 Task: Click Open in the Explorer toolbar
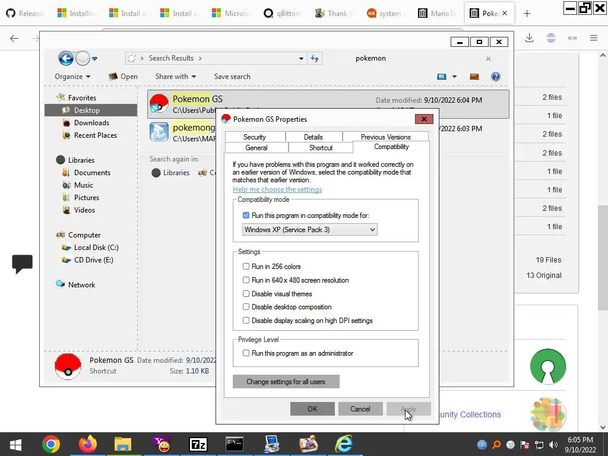click(x=123, y=77)
